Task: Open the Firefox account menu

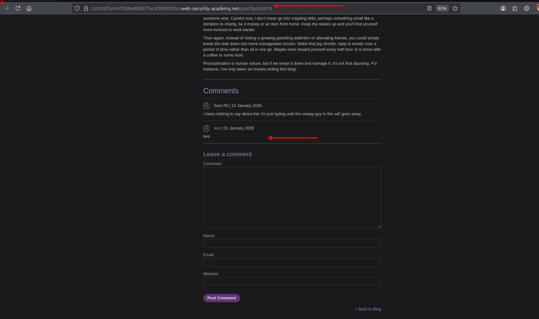Action: [x=503, y=8]
